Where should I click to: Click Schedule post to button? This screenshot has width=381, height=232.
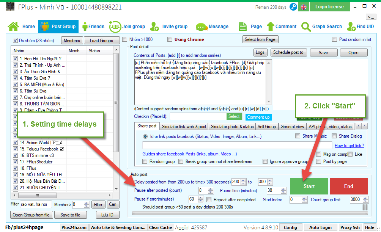[288, 52]
